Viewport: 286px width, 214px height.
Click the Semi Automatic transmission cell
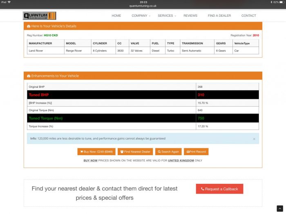click(x=197, y=51)
